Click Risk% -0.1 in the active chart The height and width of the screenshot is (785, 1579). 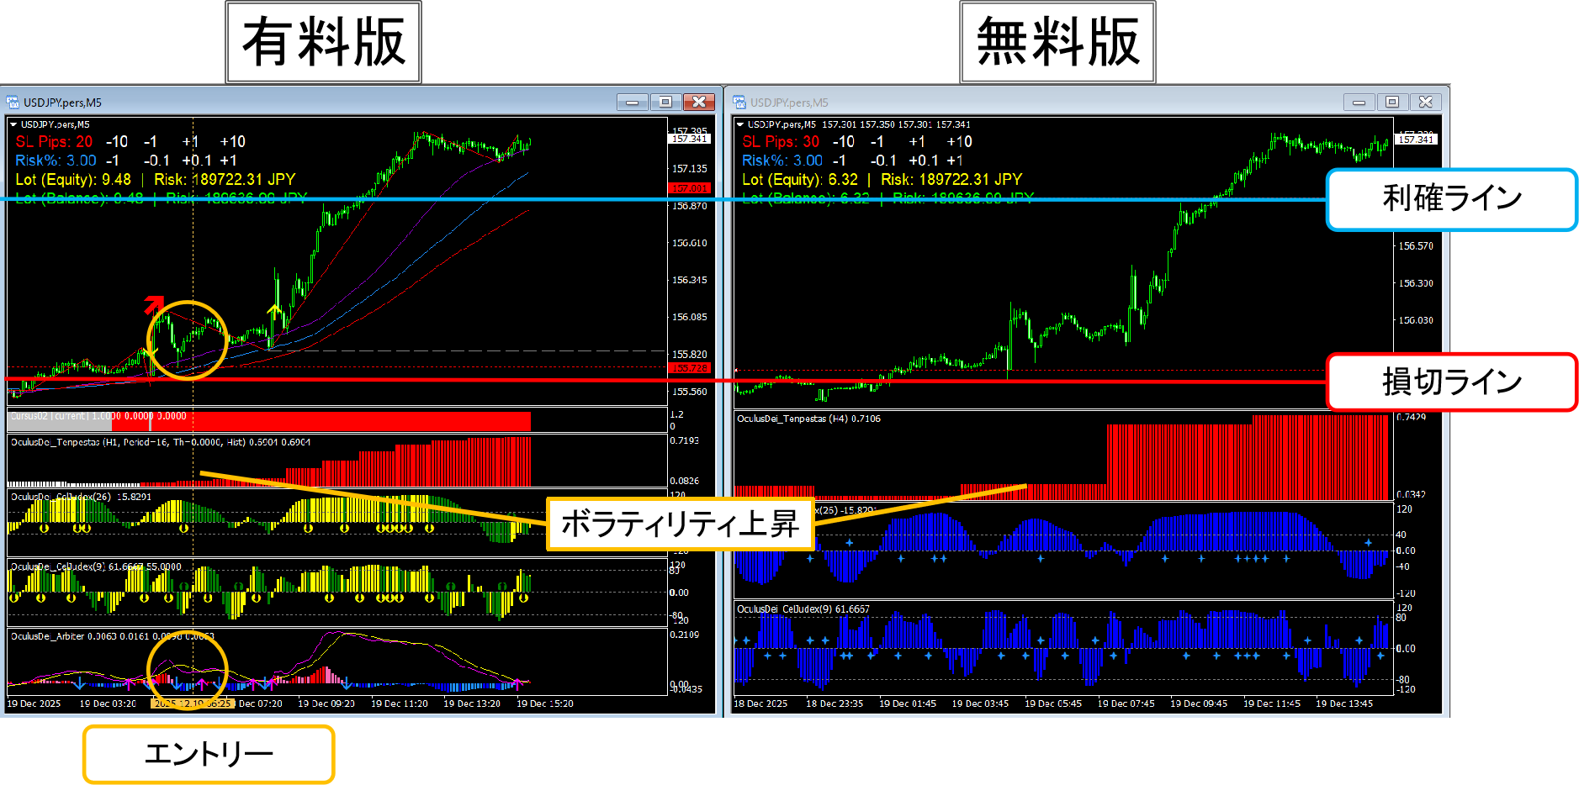pyautogui.click(x=157, y=161)
